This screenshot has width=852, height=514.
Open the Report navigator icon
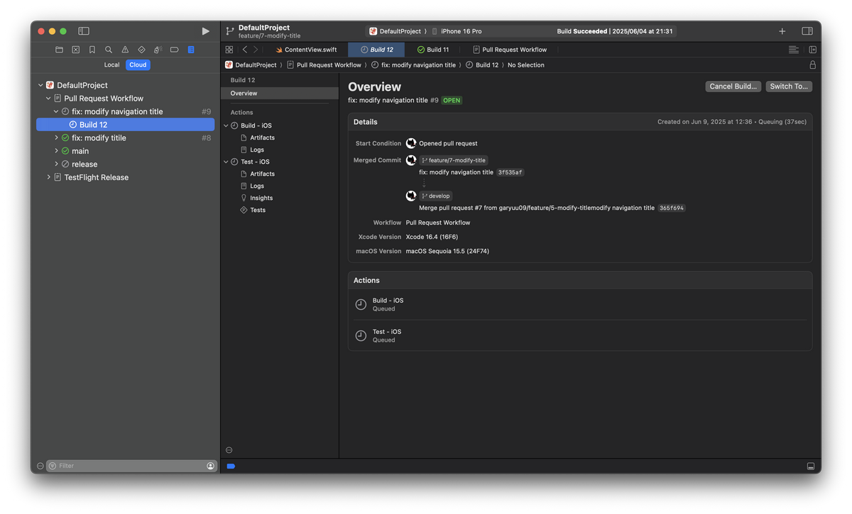[191, 50]
